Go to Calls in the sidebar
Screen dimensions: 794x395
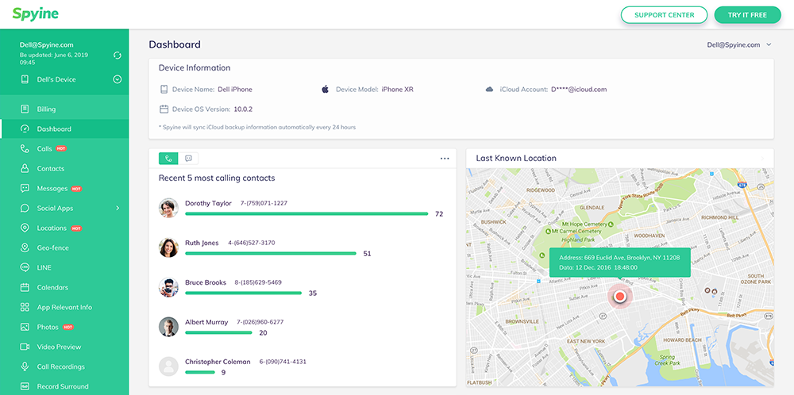64,148
